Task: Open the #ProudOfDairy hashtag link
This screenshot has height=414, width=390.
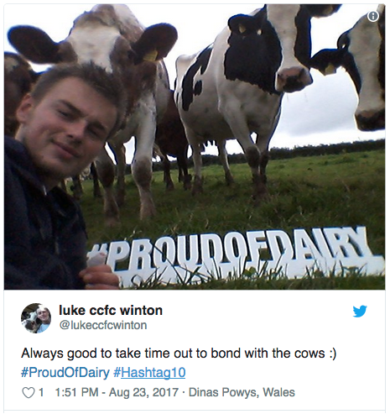Action: (65, 373)
